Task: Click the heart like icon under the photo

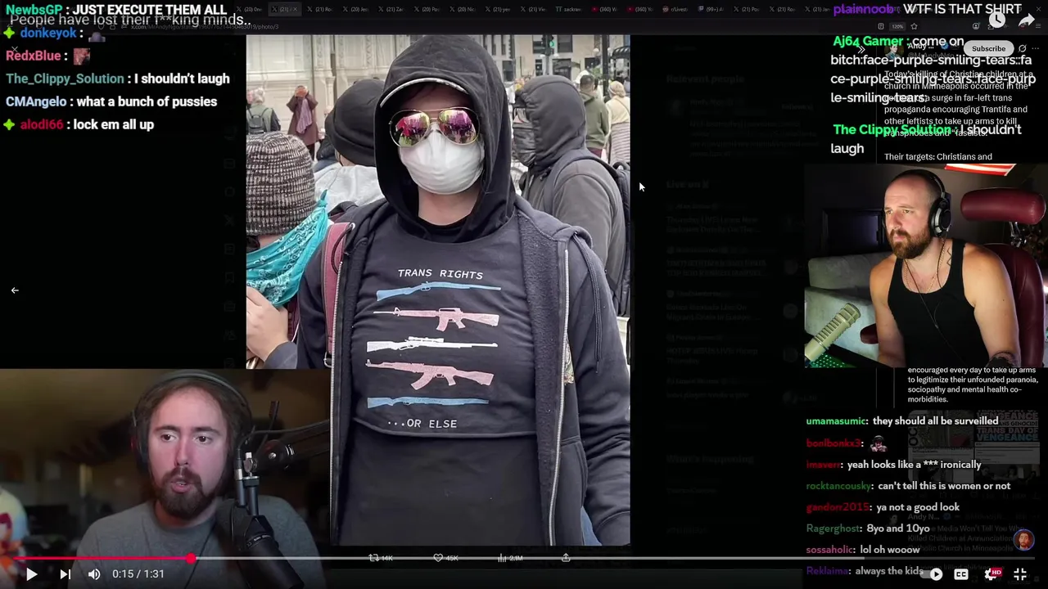Action: 438,558
